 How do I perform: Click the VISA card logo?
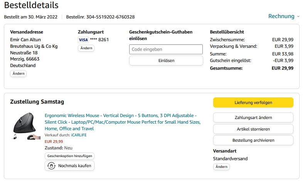[x=83, y=40]
